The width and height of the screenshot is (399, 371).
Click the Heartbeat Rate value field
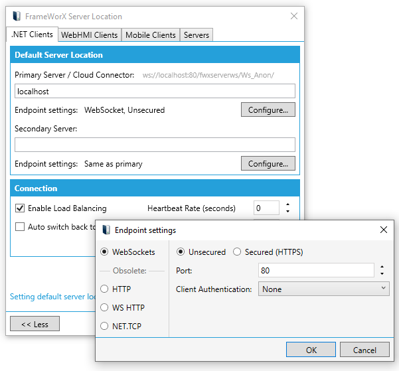point(266,208)
